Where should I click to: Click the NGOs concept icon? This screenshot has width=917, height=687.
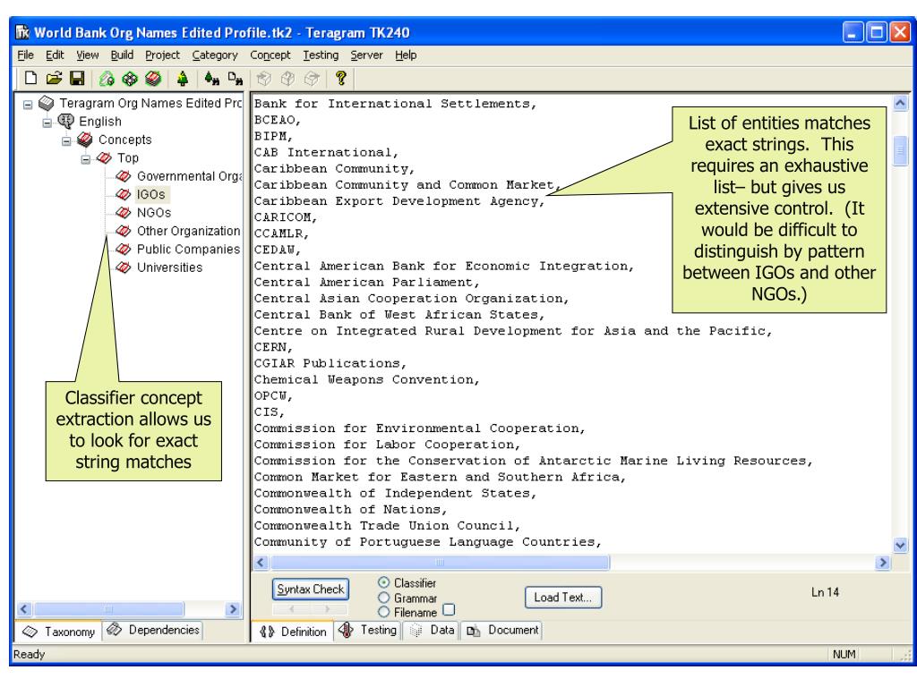pos(123,212)
